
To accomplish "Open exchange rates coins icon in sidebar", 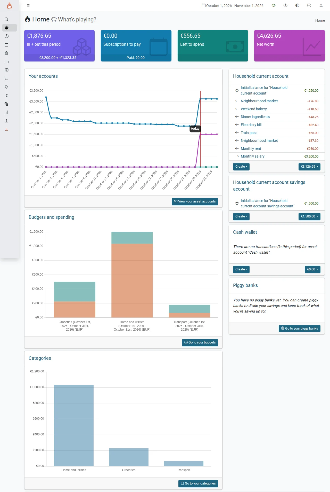I will pos(6,104).
